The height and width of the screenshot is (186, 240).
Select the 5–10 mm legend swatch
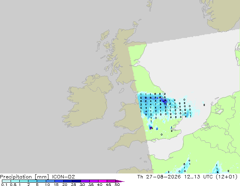(41, 181)
